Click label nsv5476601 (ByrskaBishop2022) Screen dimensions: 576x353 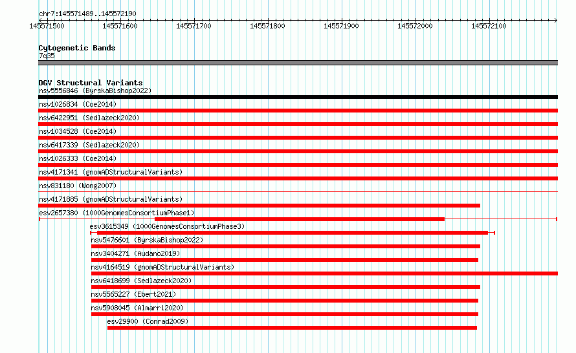click(147, 240)
